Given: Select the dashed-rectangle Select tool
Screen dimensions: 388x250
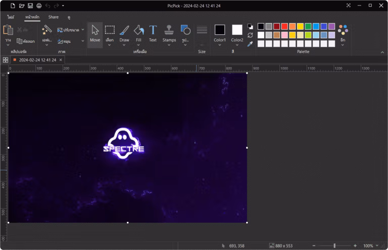Looking at the screenshot, I should (110, 30).
